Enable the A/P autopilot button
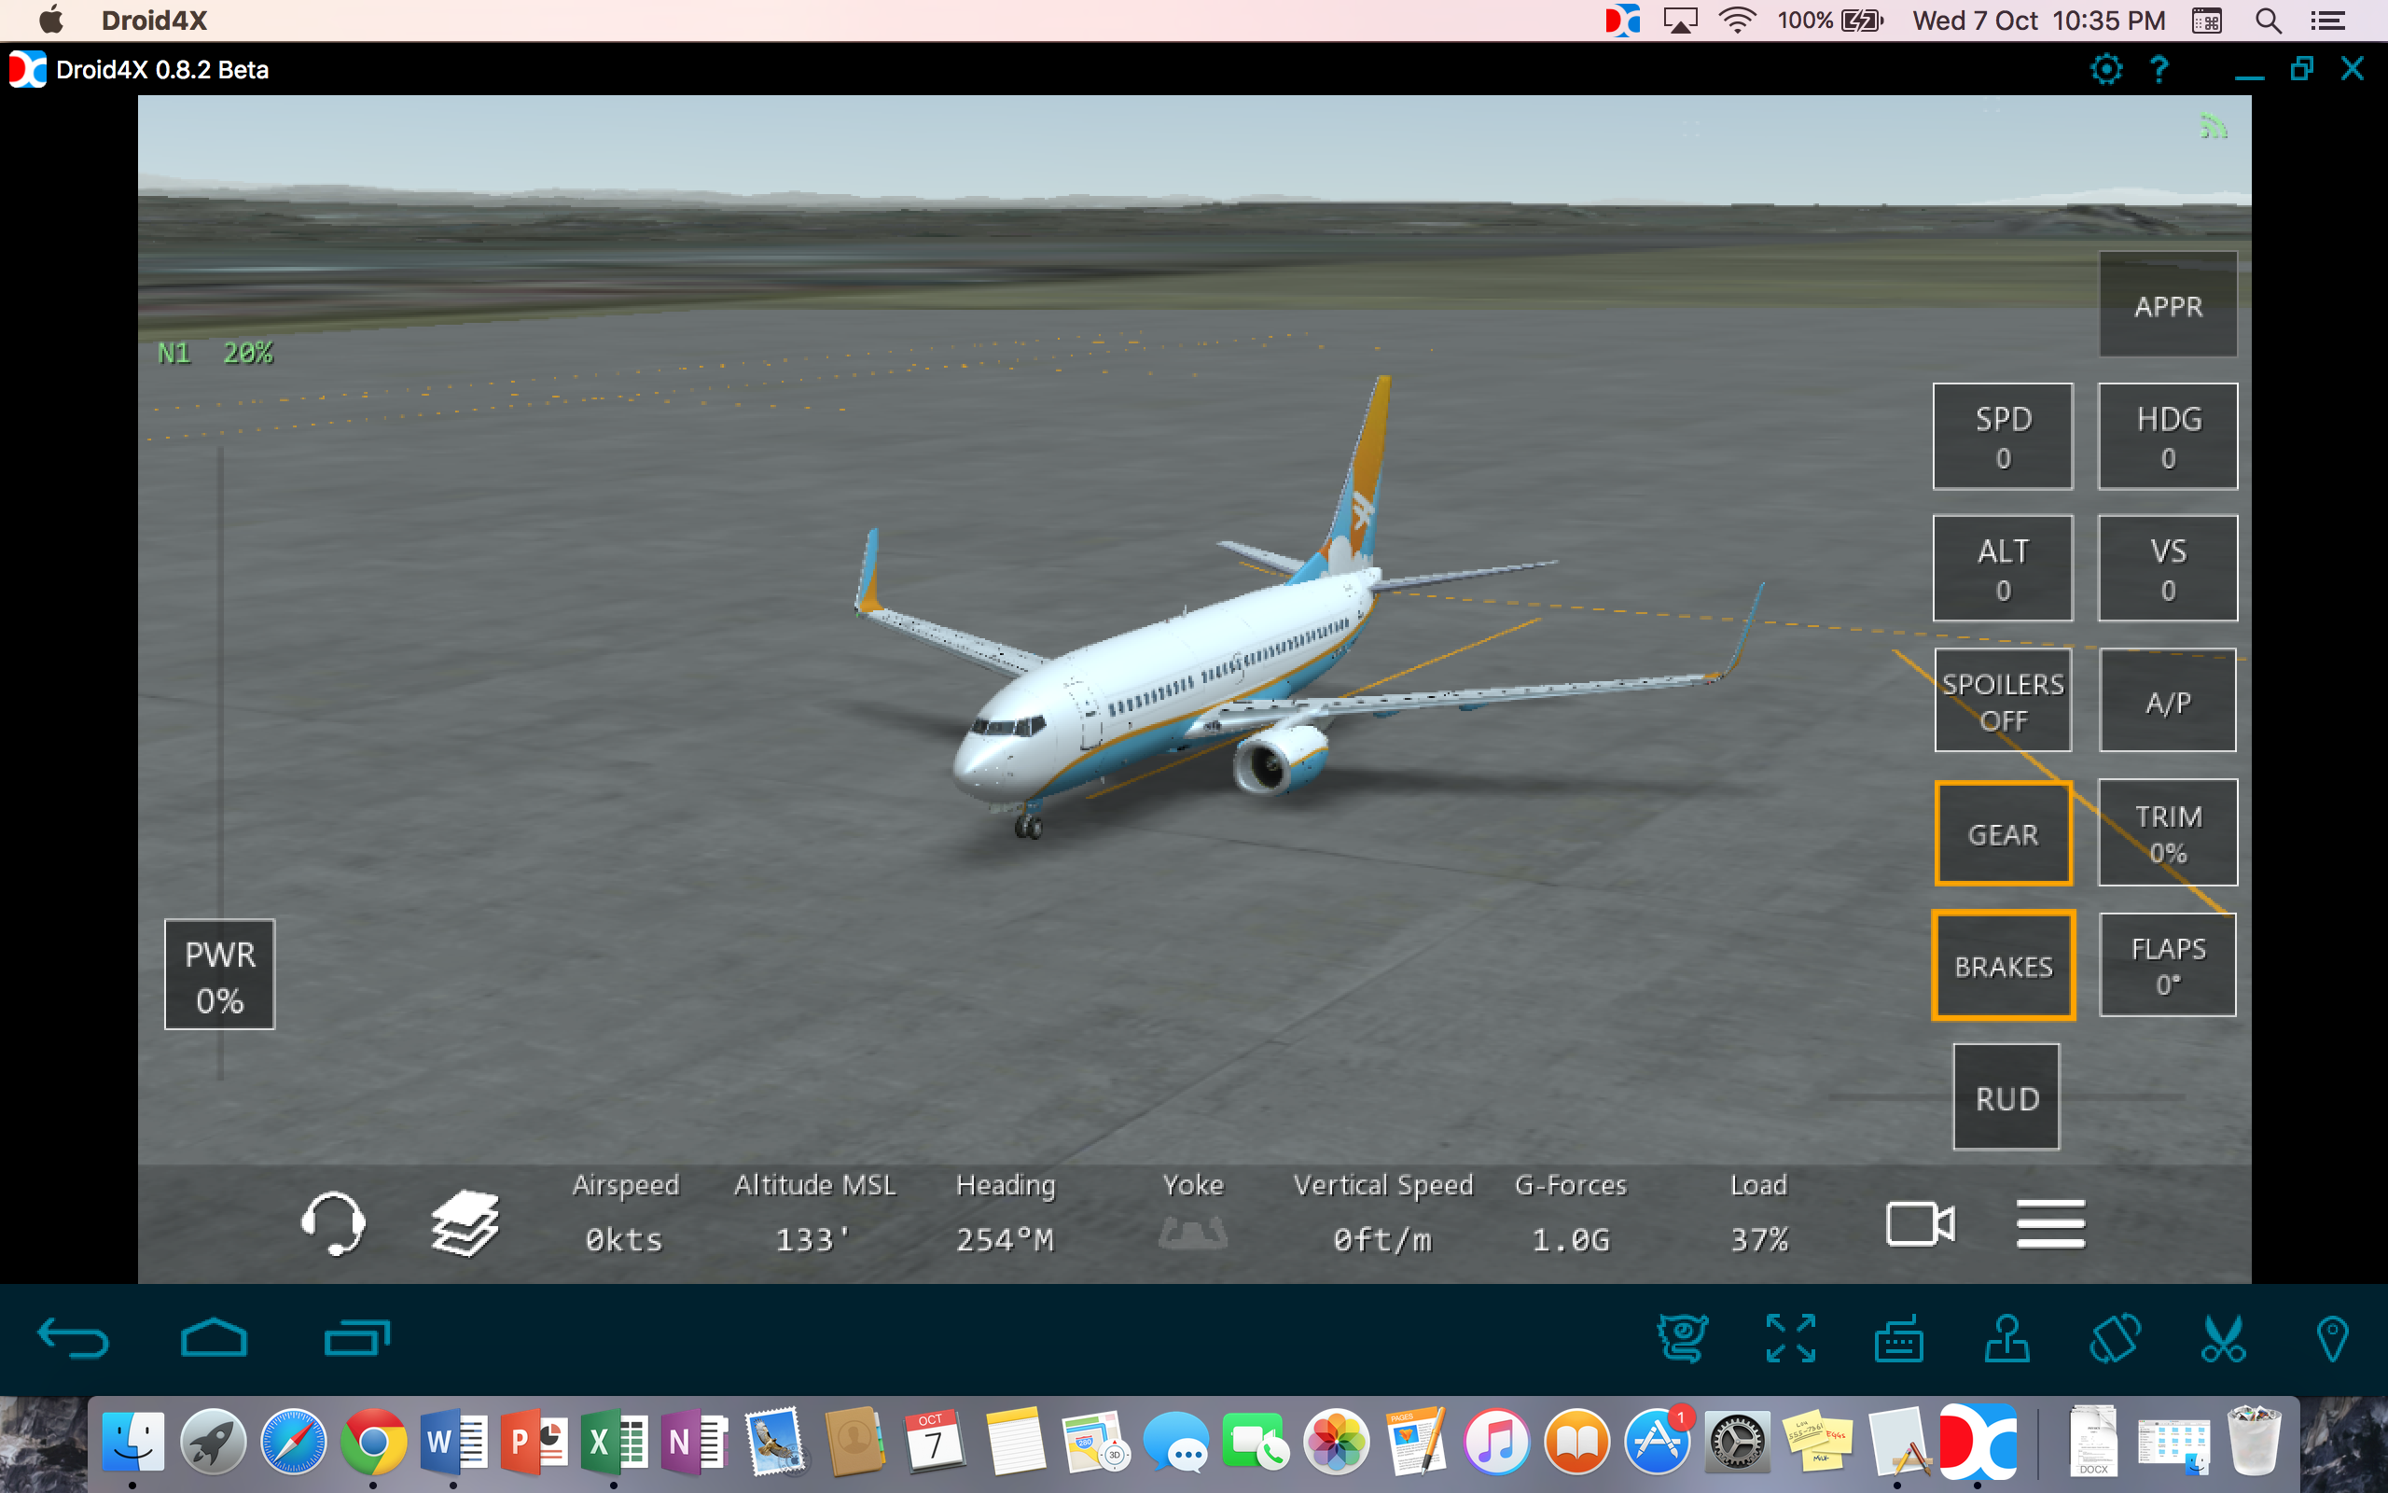This screenshot has width=2388, height=1493. [x=2167, y=701]
